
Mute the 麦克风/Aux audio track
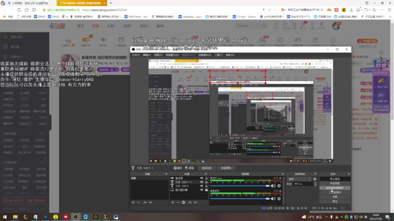[273, 186]
